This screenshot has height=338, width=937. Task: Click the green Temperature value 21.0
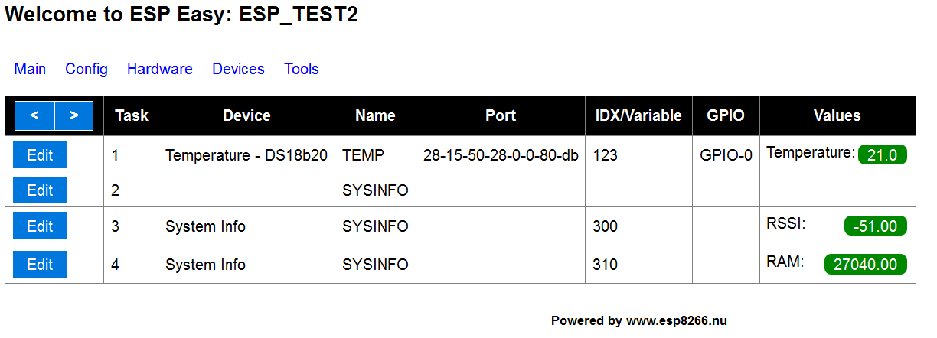click(882, 155)
